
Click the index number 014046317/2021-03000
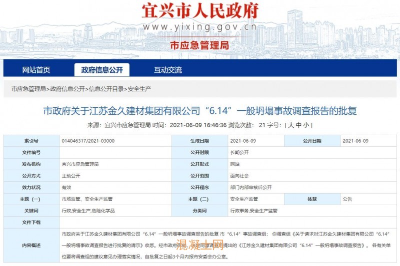click(x=87, y=141)
